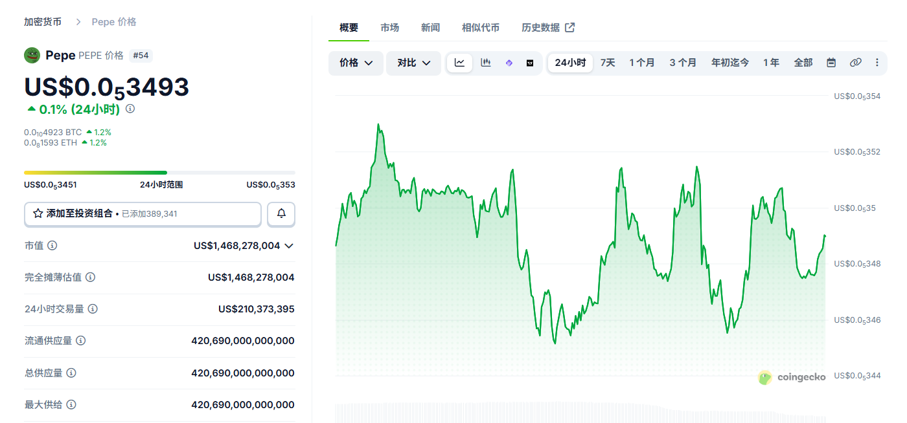
Task: Click the 总供应量 value 420,690,000,000,000
Action: click(x=243, y=373)
